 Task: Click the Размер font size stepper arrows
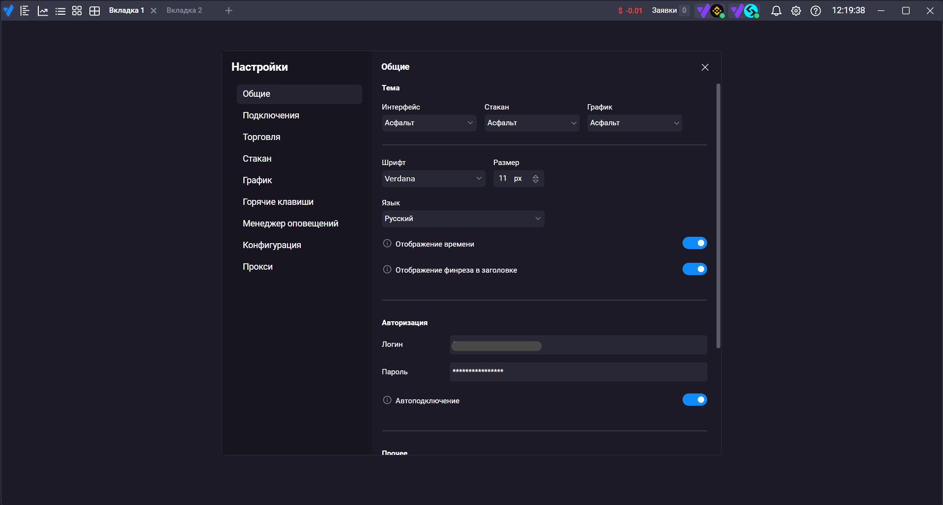tap(536, 179)
